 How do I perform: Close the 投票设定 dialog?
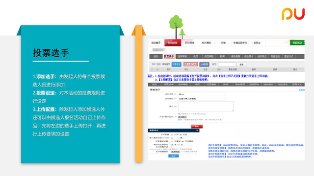(x=197, y=131)
